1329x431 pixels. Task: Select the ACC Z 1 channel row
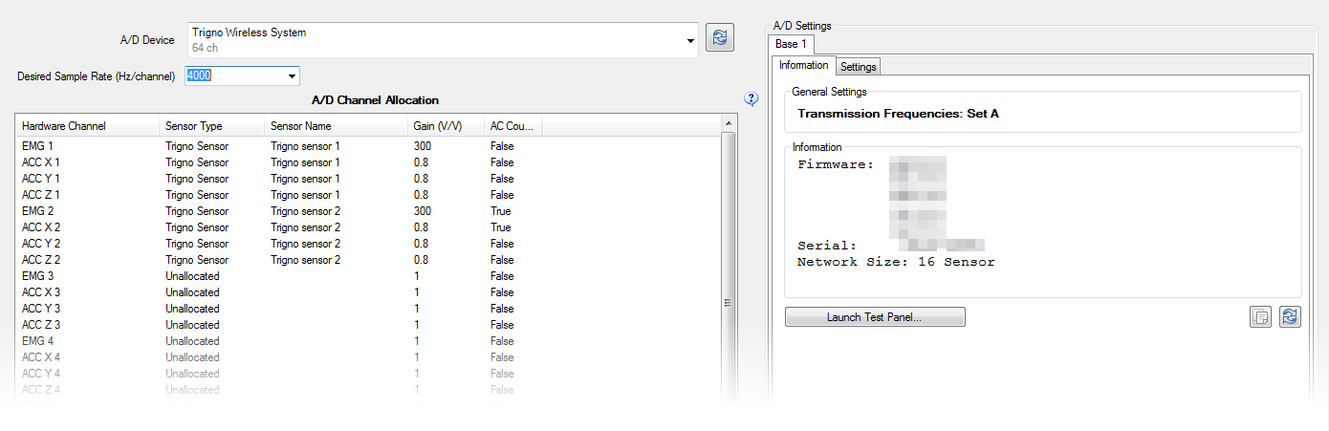(368, 194)
